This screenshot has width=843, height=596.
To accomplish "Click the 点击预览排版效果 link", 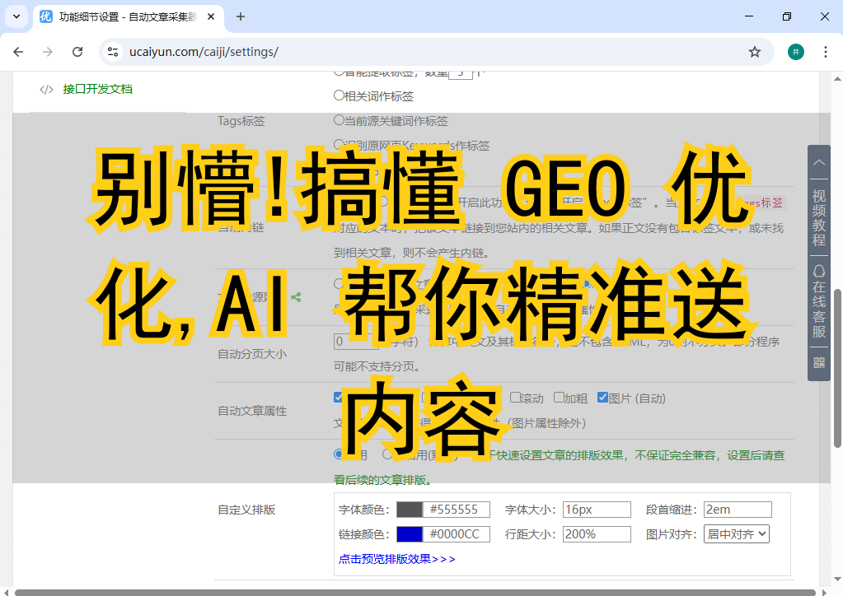I will (x=396, y=559).
